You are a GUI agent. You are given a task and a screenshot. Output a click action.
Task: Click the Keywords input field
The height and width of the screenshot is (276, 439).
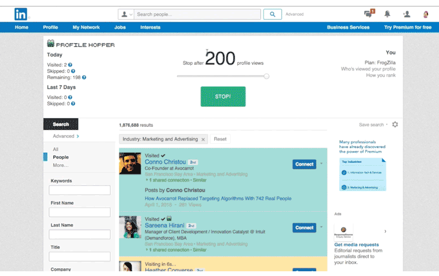tap(80, 190)
